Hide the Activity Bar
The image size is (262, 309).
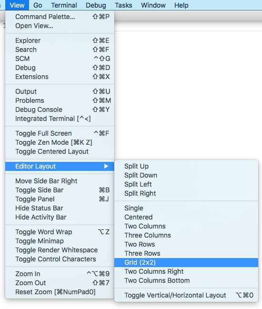(x=60, y=217)
